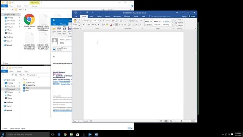Launch Edge browser from taskbar
This screenshot has height=137, width=243.
coord(59,134)
